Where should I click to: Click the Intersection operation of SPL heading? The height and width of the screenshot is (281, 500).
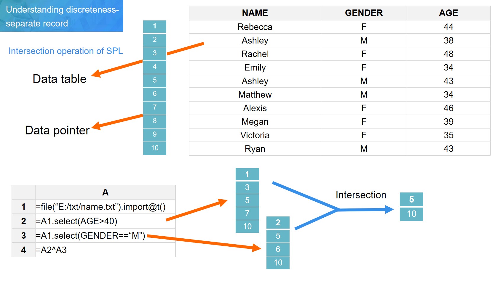tap(66, 51)
